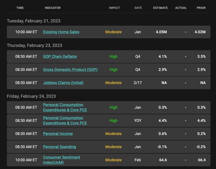Click the DATE column header
Screen dimensions: 216x169
(x=138, y=8)
